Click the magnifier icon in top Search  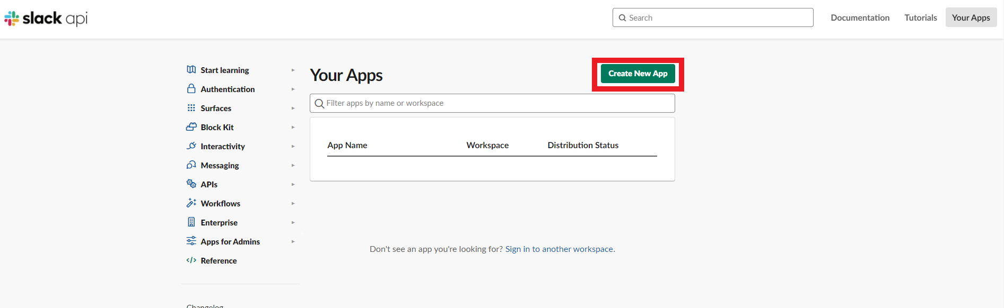[623, 18]
